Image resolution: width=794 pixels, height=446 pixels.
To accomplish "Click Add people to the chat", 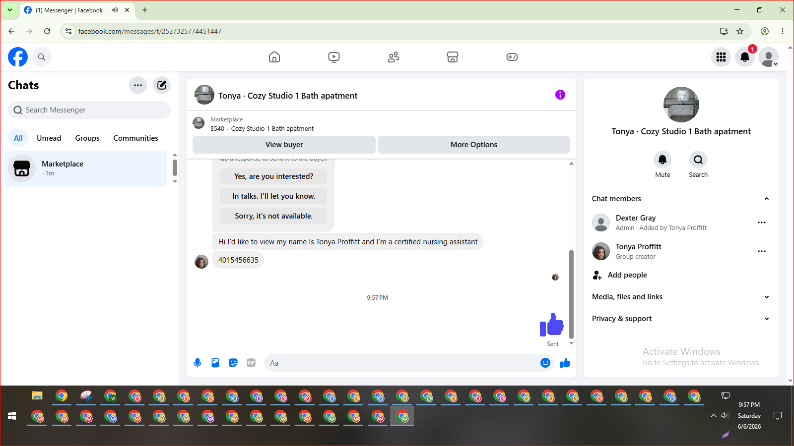I will 681,275.
